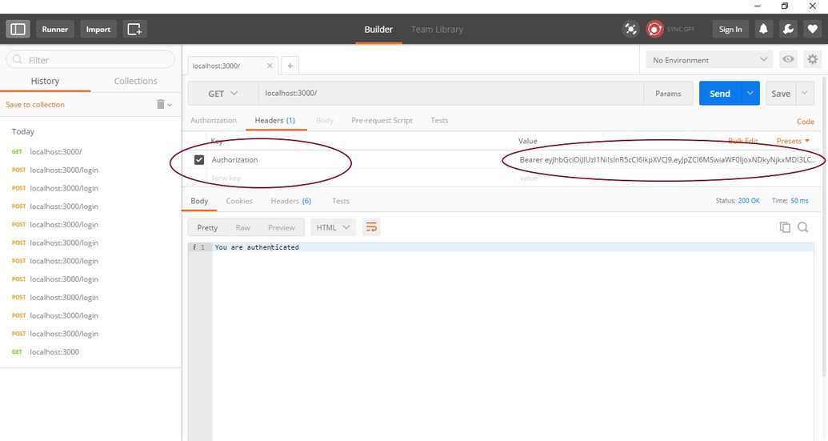828x441 pixels.
Task: Select Preview response view
Action: (x=281, y=227)
